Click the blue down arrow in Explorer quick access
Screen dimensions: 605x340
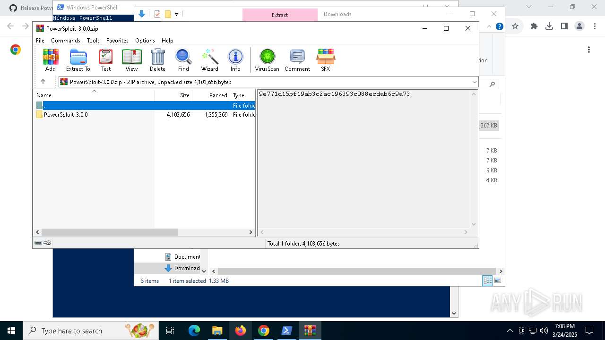click(x=142, y=14)
